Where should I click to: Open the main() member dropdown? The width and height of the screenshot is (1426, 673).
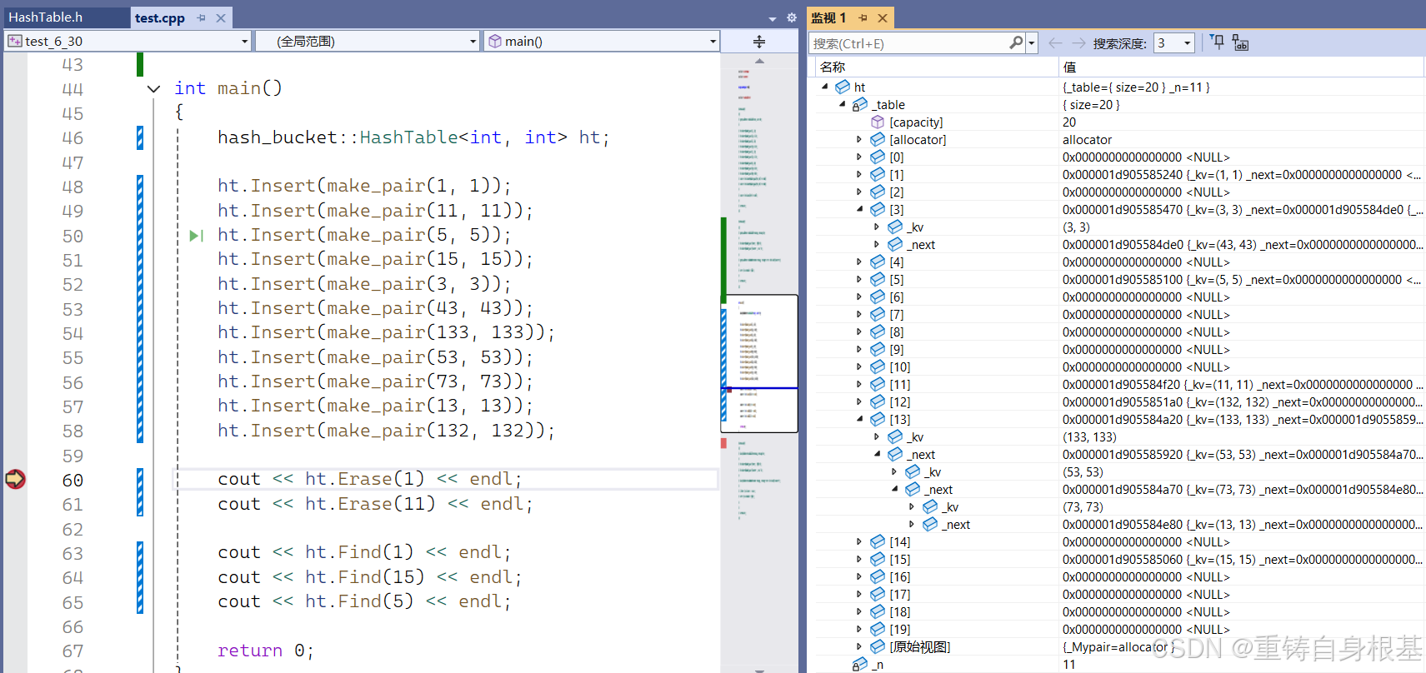602,41
